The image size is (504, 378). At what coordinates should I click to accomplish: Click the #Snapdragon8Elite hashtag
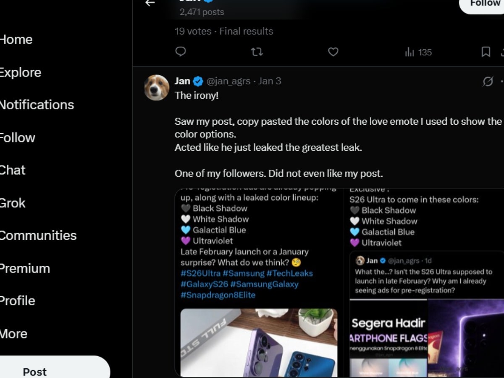218,295
